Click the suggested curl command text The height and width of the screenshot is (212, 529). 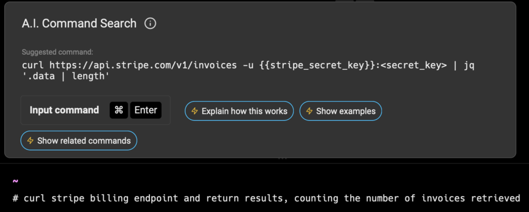point(248,71)
